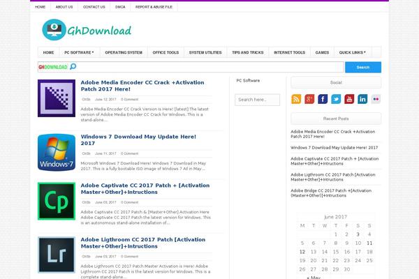
Task: Click the 'Social' widget heading
Action: tap(336, 82)
